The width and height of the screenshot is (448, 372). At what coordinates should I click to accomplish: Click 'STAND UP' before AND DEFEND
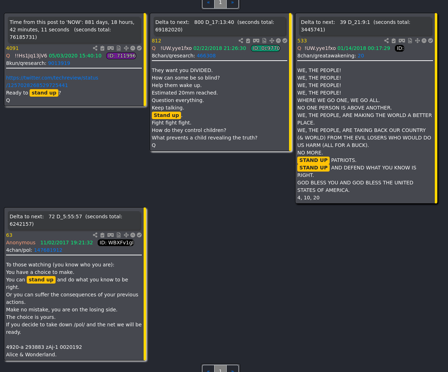coord(313,168)
